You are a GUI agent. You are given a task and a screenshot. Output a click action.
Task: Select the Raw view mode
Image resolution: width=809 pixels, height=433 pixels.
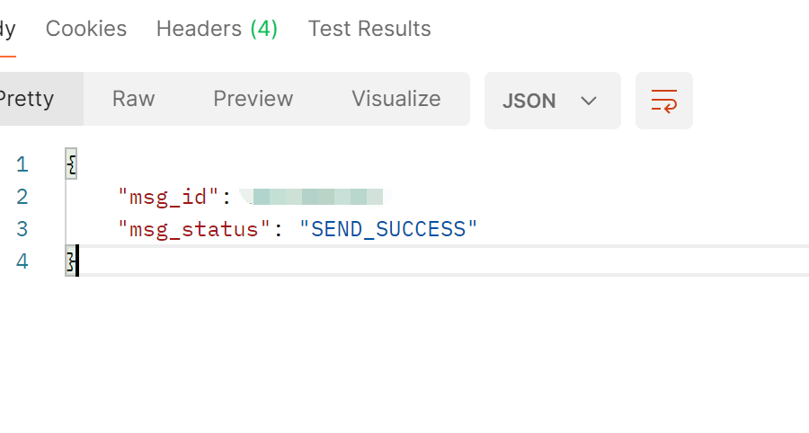click(134, 99)
